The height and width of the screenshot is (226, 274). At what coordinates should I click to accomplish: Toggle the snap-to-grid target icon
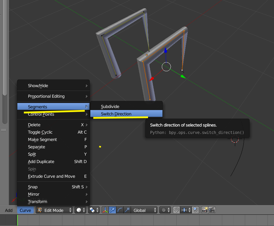click(x=196, y=210)
